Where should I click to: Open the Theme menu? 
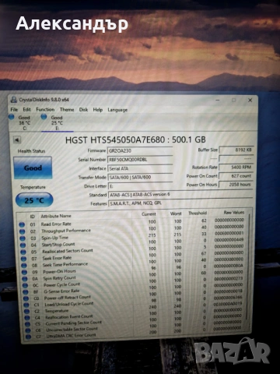click(67, 110)
